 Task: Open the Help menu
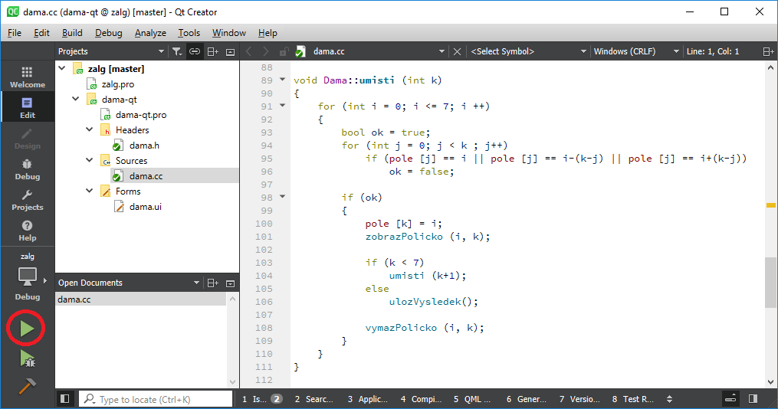[268, 33]
